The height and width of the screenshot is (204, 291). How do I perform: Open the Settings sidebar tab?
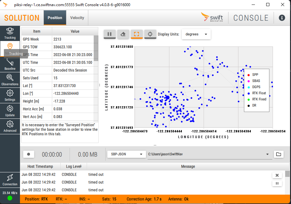tap(10, 95)
